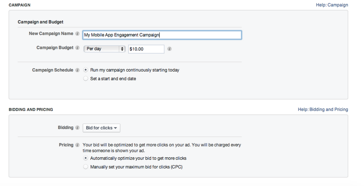Choose Set a start and end date
364x186 pixels.
click(86, 79)
